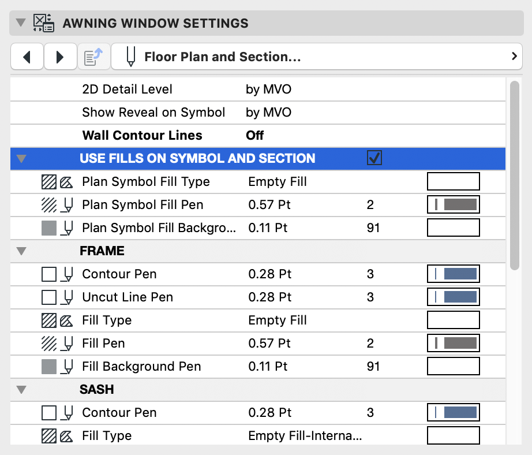Toggle Use Fills on Symbol and Section checkbox

[374, 158]
